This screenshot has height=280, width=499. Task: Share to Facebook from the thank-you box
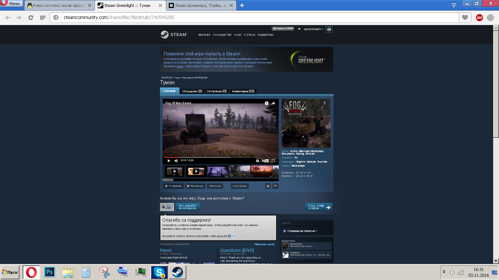[x=230, y=236]
